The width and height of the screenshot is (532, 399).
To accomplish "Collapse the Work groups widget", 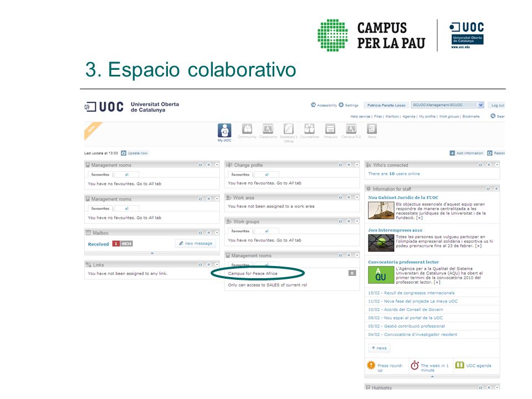I will point(357,221).
